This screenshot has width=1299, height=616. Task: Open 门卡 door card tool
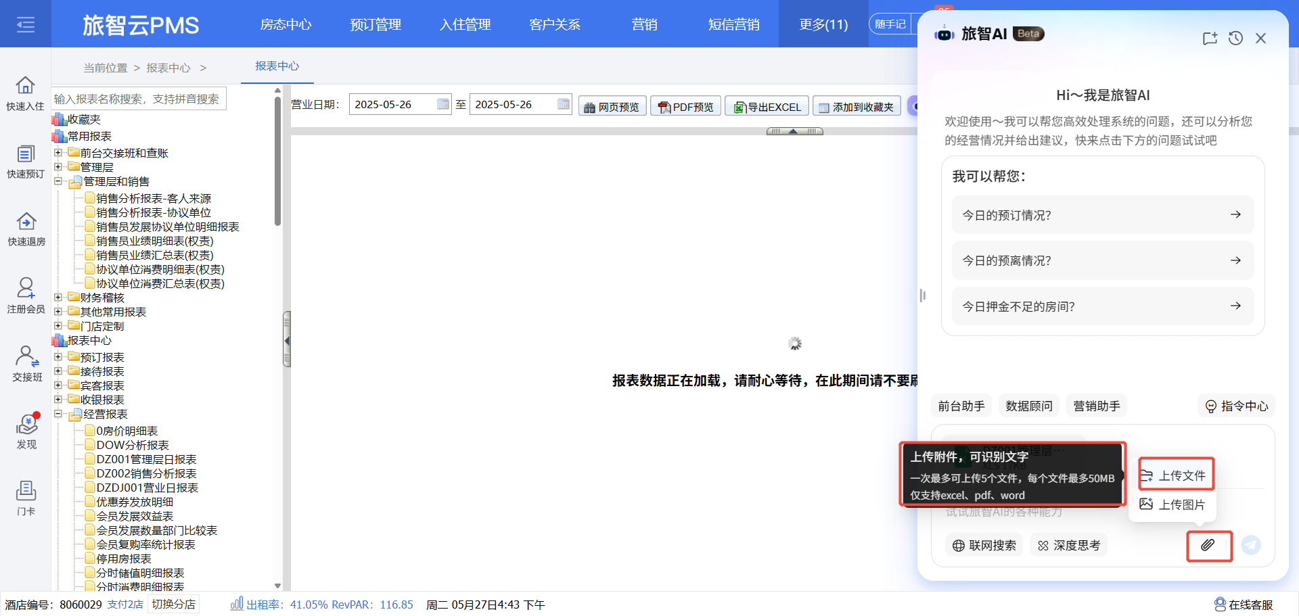[x=26, y=498]
